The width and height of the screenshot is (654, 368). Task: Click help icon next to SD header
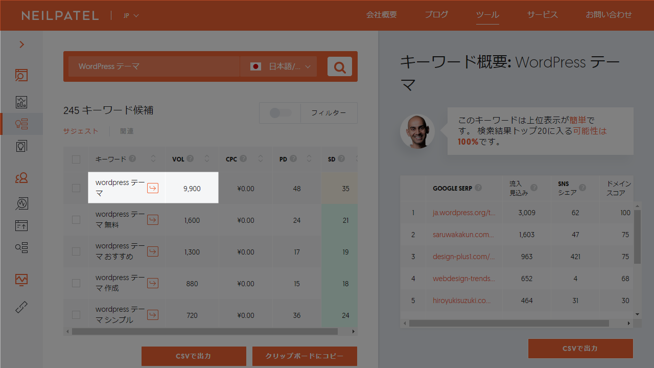coord(341,159)
